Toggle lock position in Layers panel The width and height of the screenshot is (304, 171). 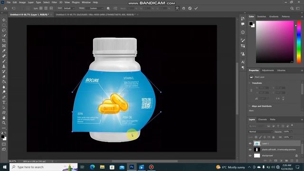tap(265, 137)
